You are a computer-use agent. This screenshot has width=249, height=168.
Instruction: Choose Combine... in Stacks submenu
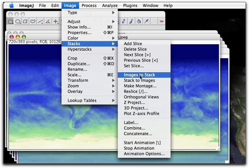click(x=144, y=128)
